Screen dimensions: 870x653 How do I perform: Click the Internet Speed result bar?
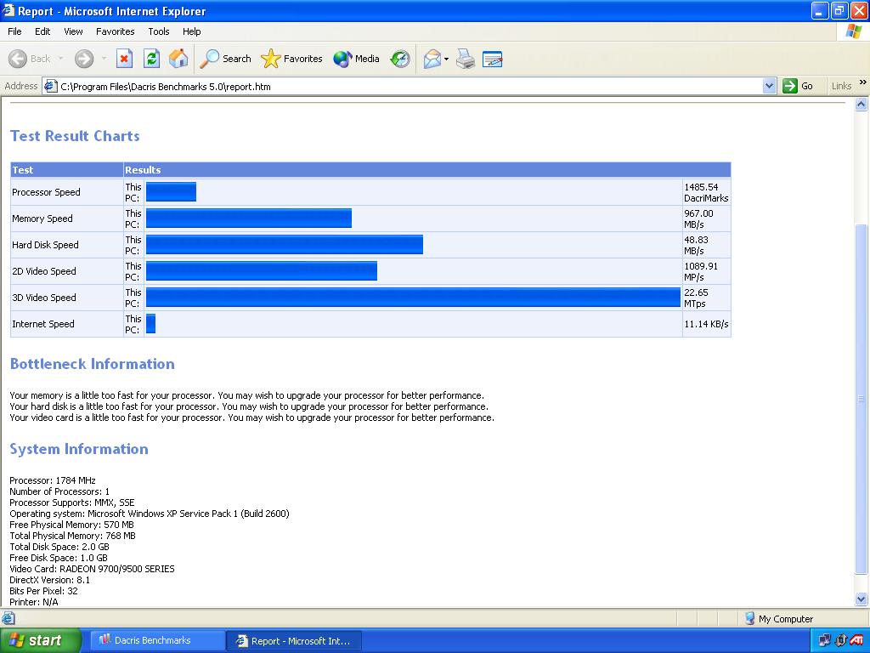pos(151,324)
